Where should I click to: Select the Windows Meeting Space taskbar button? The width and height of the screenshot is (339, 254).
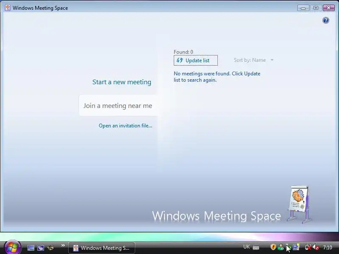click(102, 248)
